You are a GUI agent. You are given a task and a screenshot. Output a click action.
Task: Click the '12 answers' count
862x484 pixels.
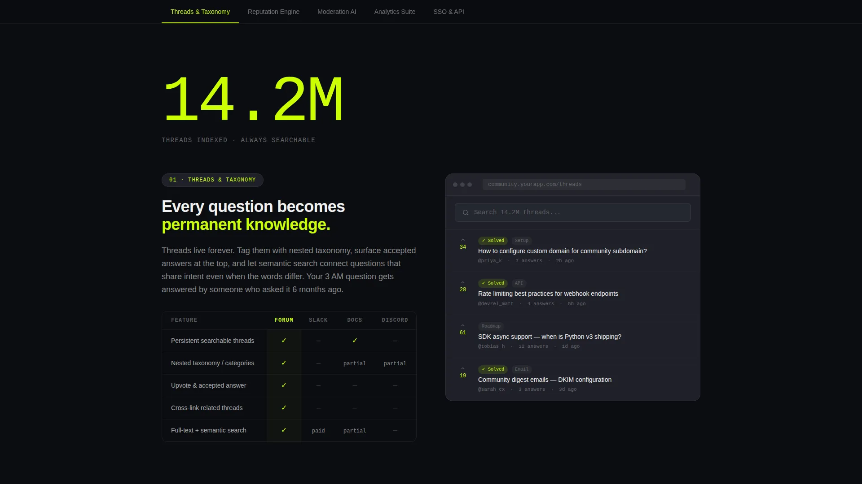[x=533, y=346]
